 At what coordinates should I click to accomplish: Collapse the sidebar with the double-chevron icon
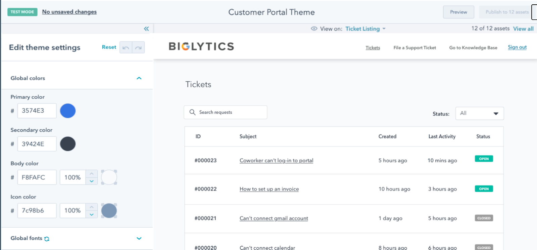click(x=146, y=29)
